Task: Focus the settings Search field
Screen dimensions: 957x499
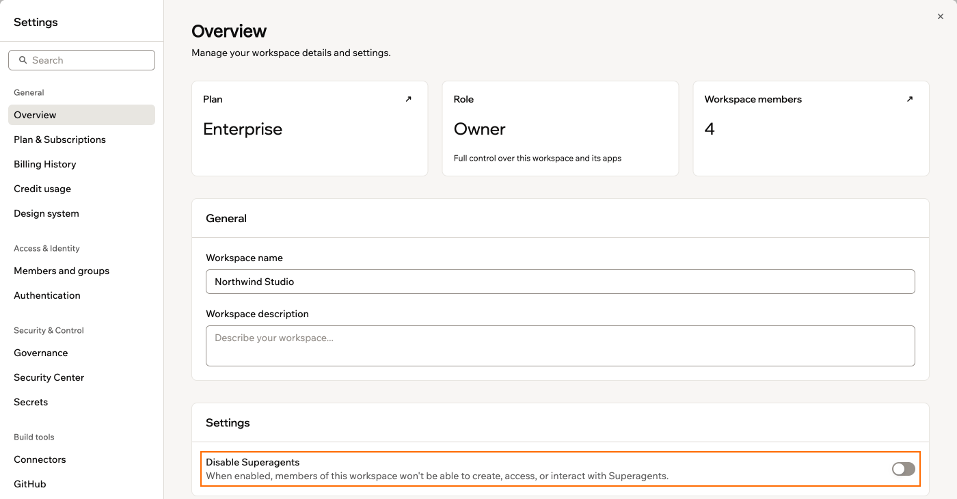Action: 81,60
